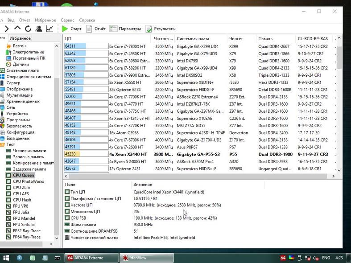Open Результаты results in toolbar

[x=161, y=29]
